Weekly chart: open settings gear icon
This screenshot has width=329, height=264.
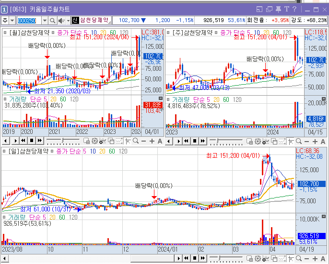258,142
